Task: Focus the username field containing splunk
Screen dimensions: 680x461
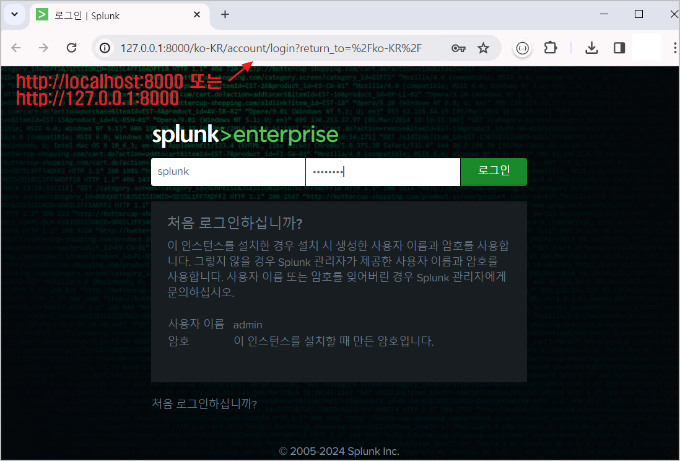Action: 228,172
